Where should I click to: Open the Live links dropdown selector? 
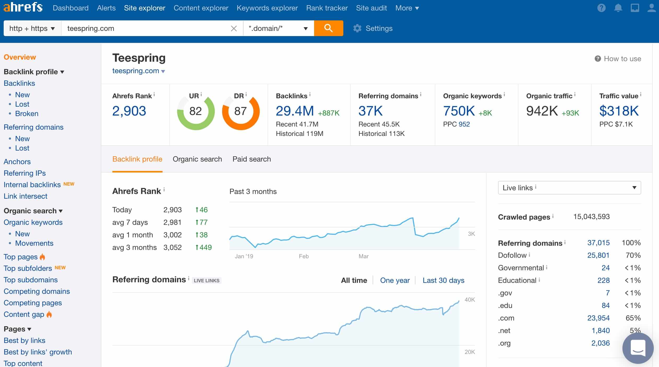coord(569,188)
